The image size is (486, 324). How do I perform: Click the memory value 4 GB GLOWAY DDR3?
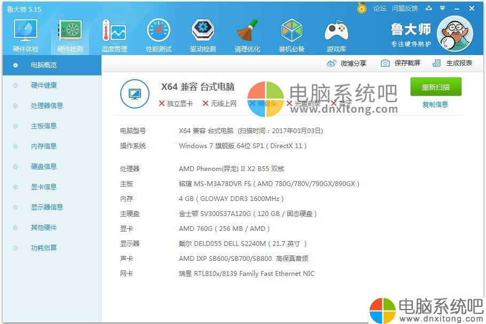coord(231,198)
